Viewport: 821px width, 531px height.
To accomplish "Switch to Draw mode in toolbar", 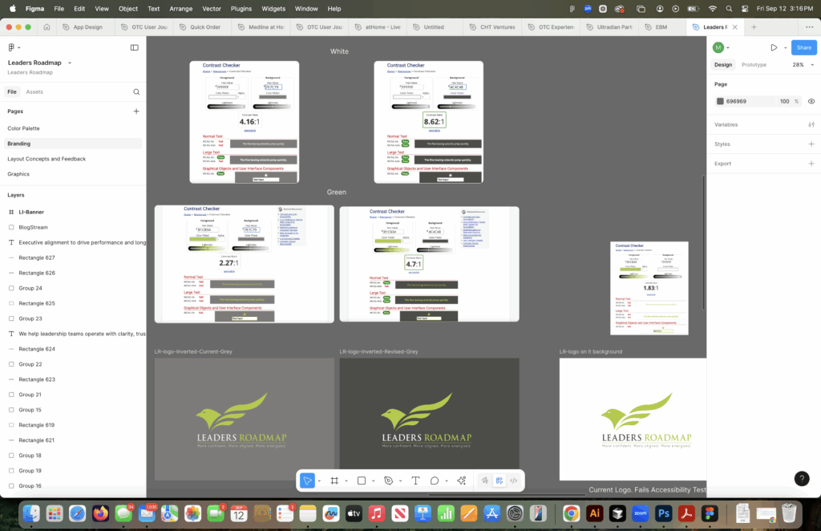I will tap(484, 480).
